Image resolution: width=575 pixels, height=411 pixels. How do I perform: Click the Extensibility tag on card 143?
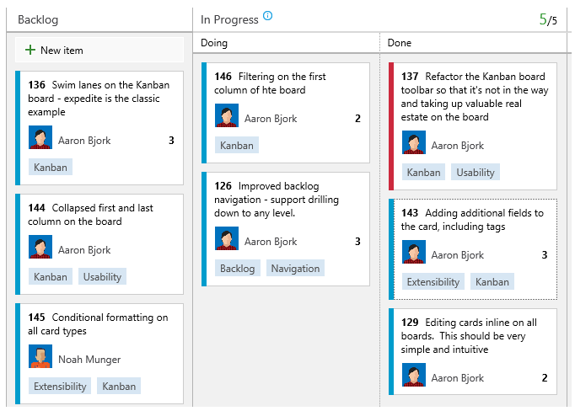pyautogui.click(x=433, y=281)
